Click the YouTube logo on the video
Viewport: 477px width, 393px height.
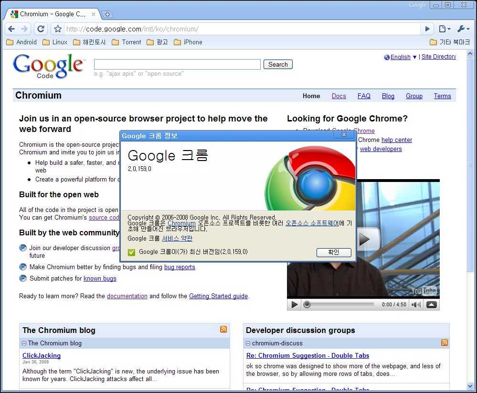click(424, 291)
